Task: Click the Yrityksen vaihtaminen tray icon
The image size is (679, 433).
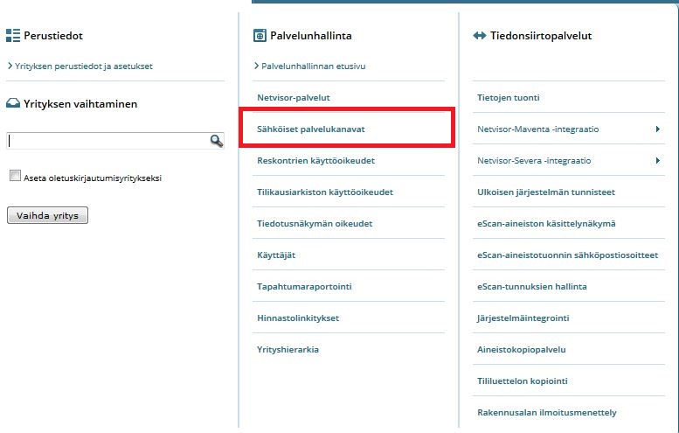Action: (x=12, y=103)
